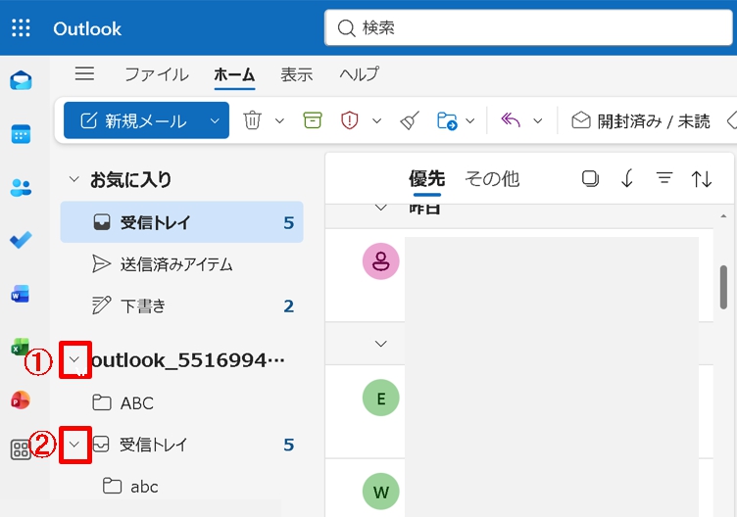The width and height of the screenshot is (737, 517).
Task: Click the Report shield icon
Action: 350,120
